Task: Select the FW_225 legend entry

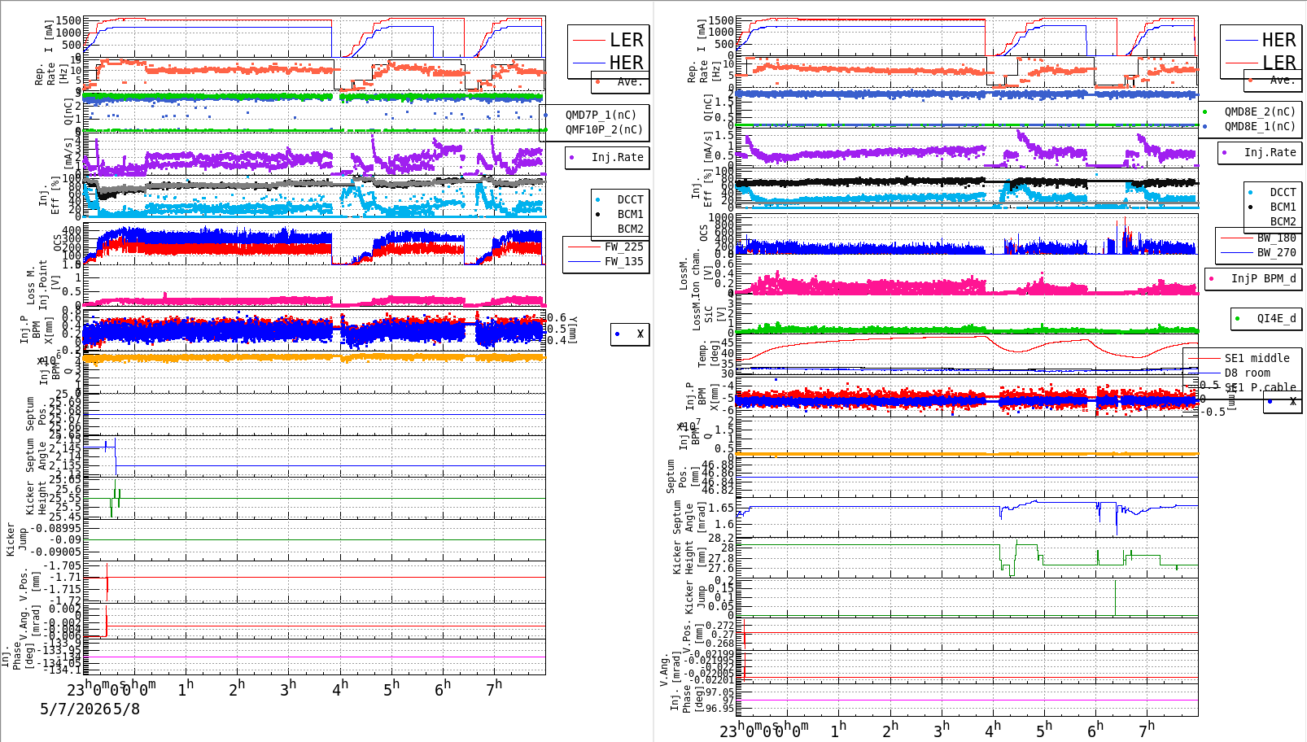Action: pyautogui.click(x=623, y=247)
